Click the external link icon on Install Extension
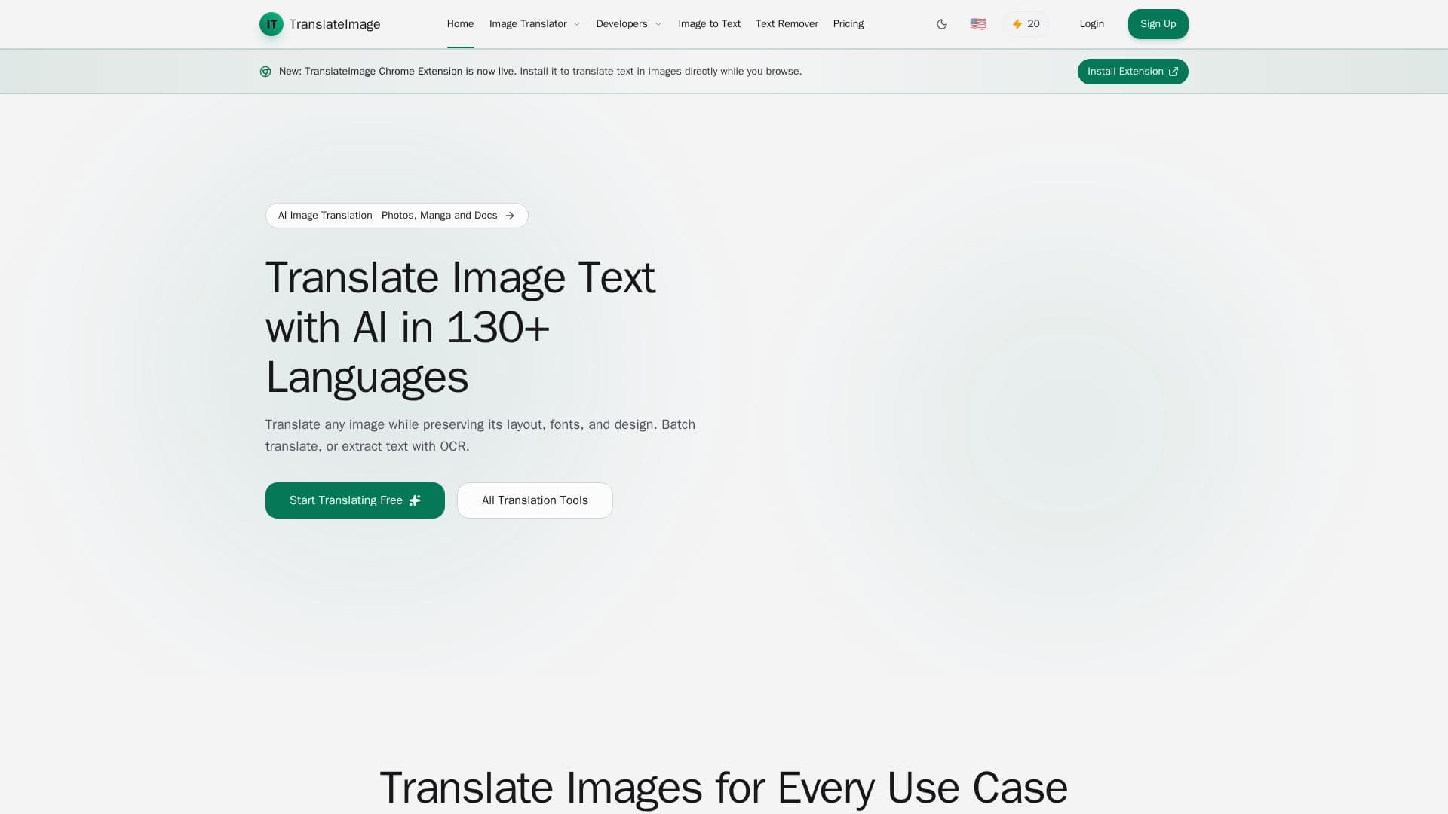Screen dimensions: 1448x814 click(x=1173, y=72)
